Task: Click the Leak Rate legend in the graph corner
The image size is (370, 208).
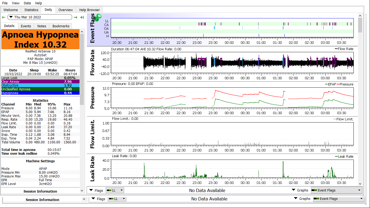Action: 344,156
